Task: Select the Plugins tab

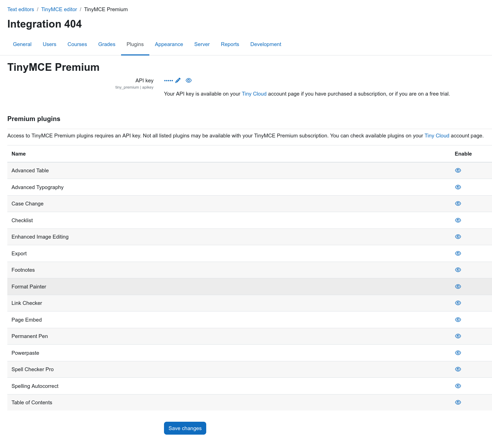Action: tap(135, 44)
